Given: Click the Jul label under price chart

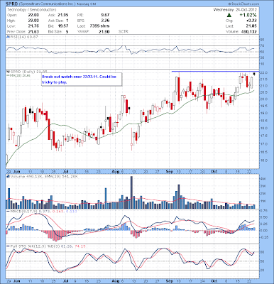Looking at the screenshot, I should point(65,172).
